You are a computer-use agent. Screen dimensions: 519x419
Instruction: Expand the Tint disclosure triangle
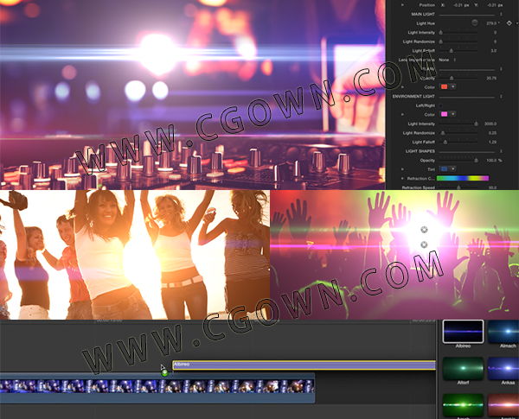pyautogui.click(x=402, y=169)
